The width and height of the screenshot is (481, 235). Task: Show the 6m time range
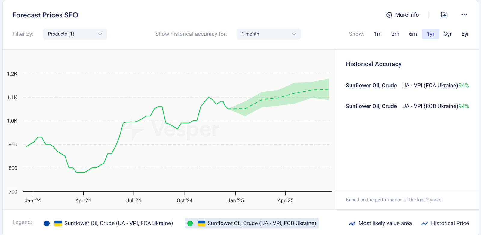413,34
